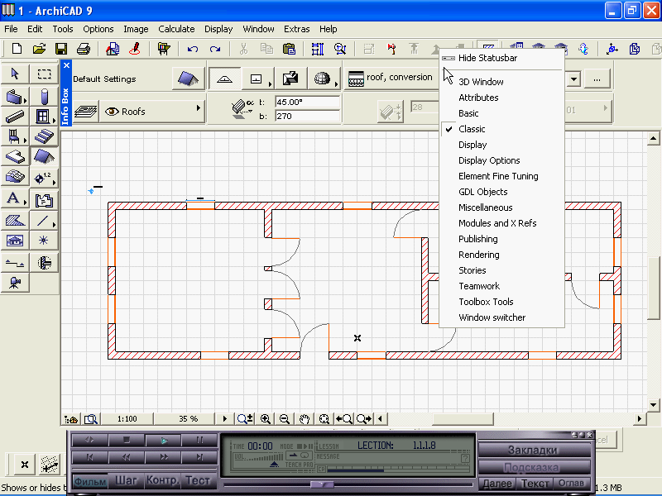Choose Toolbox Tools from the list
Image resolution: width=662 pixels, height=496 pixels.
pyautogui.click(x=486, y=302)
